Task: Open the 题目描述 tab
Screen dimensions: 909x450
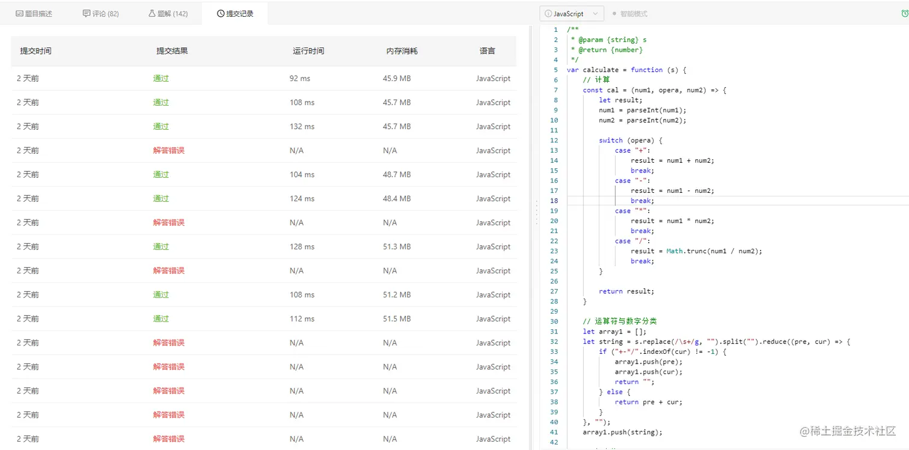Action: [x=34, y=13]
